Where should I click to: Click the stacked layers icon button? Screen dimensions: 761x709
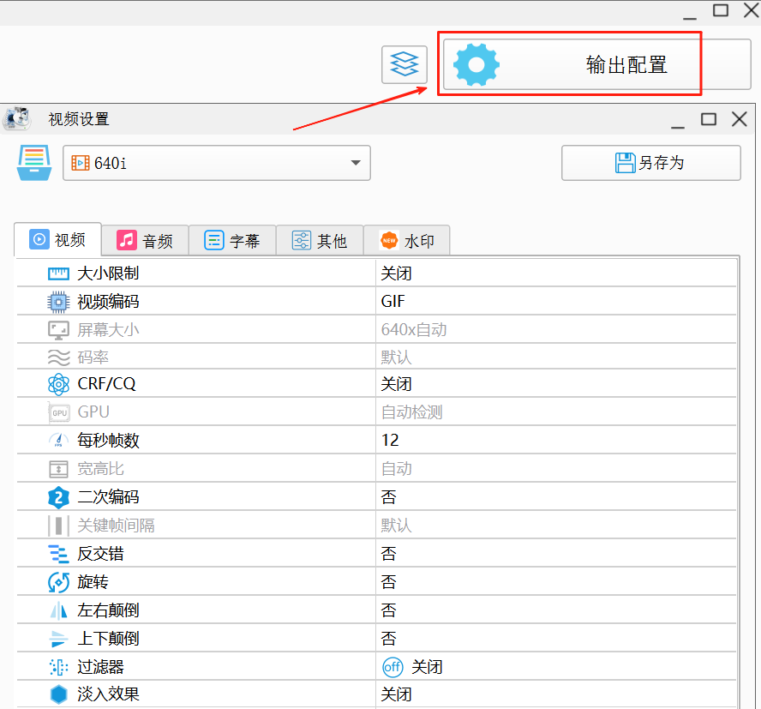(x=404, y=64)
